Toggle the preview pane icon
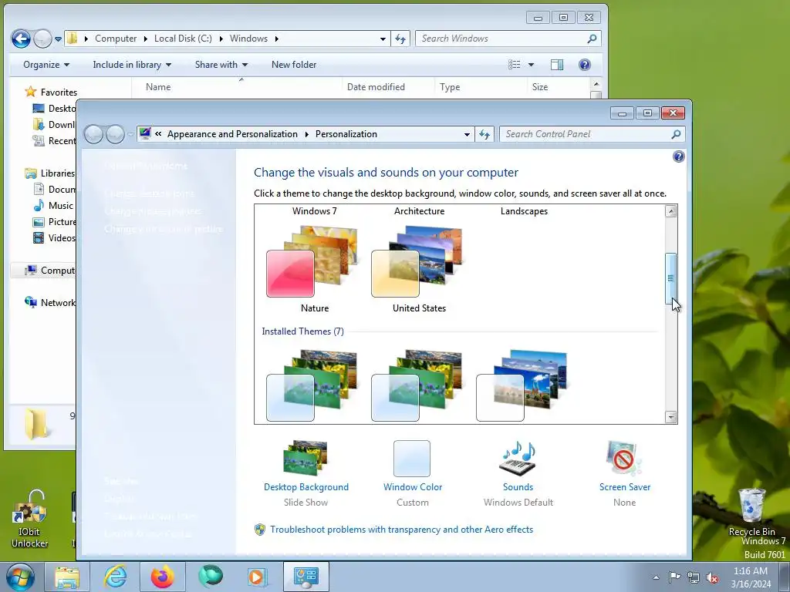 click(557, 65)
